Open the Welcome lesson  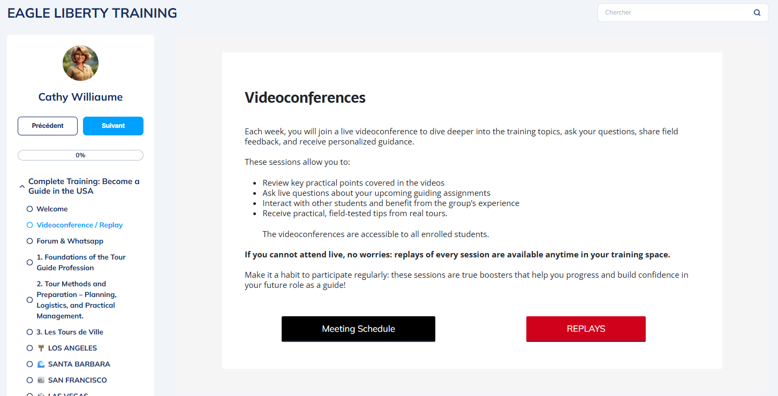[52, 209]
